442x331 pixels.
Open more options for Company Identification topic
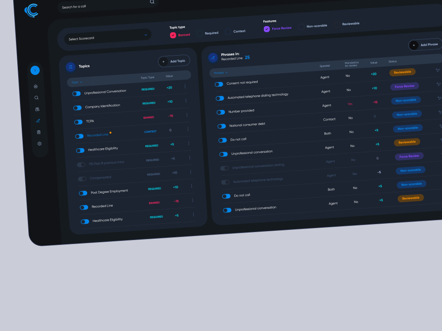click(x=186, y=101)
